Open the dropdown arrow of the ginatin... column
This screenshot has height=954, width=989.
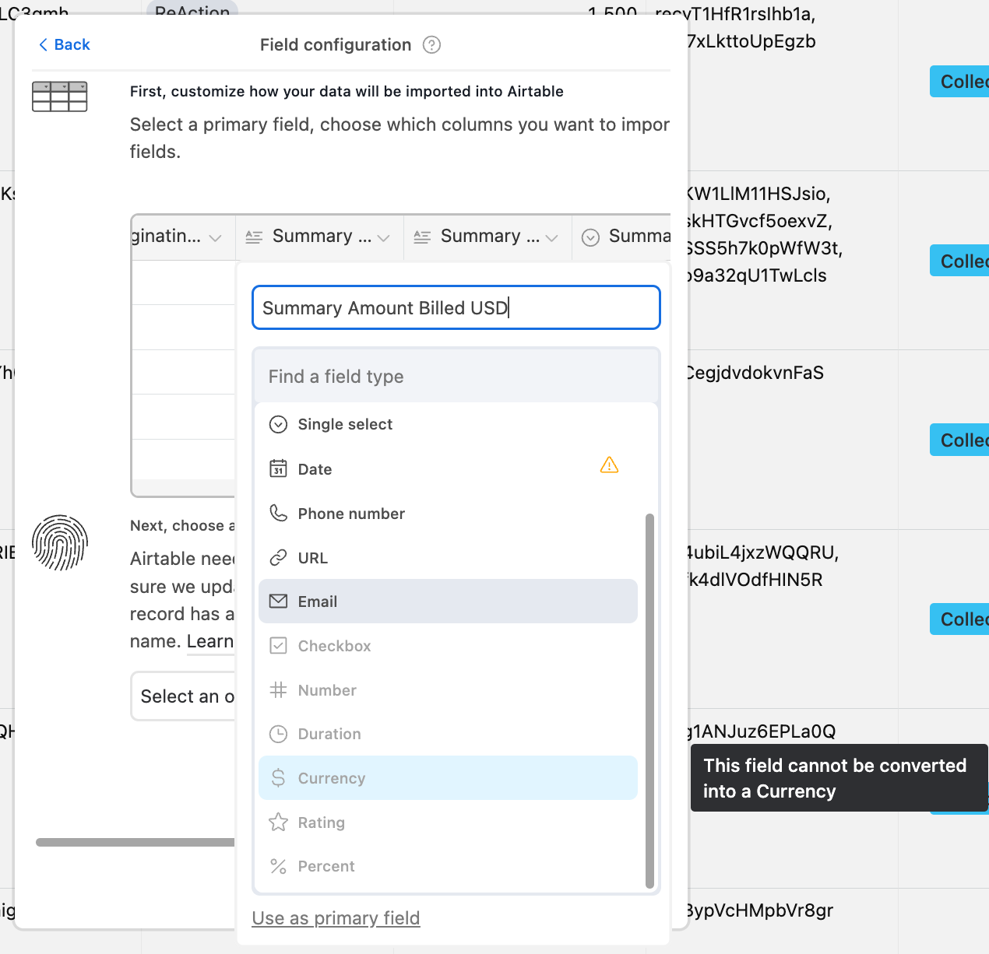coord(216,238)
